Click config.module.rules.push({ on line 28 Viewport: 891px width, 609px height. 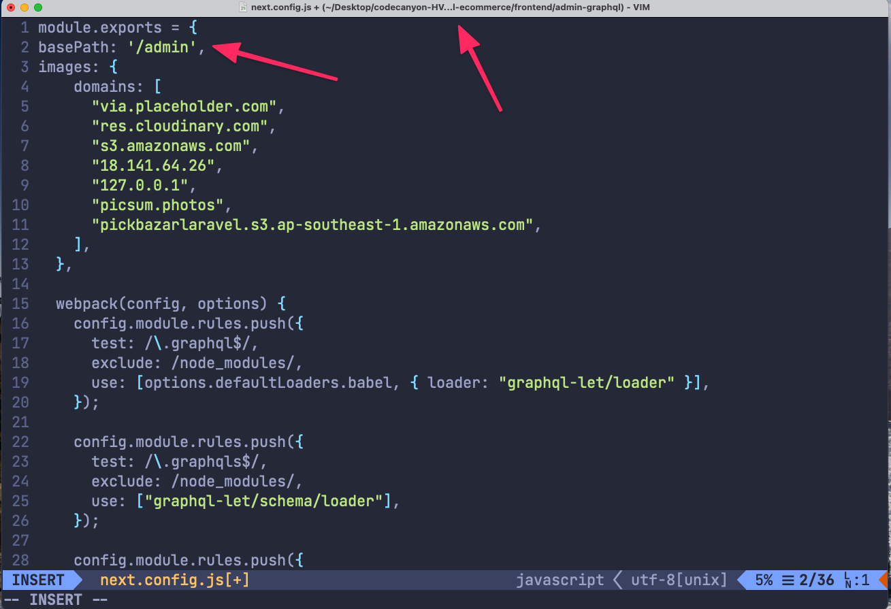189,560
